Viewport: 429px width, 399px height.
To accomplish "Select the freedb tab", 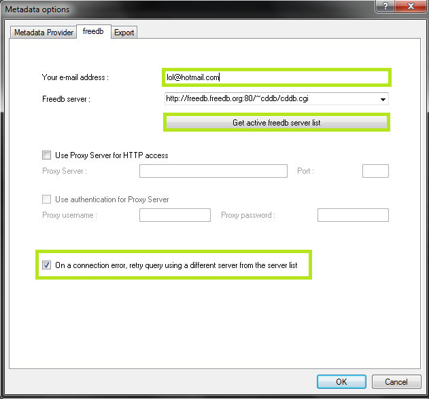I will coord(93,32).
